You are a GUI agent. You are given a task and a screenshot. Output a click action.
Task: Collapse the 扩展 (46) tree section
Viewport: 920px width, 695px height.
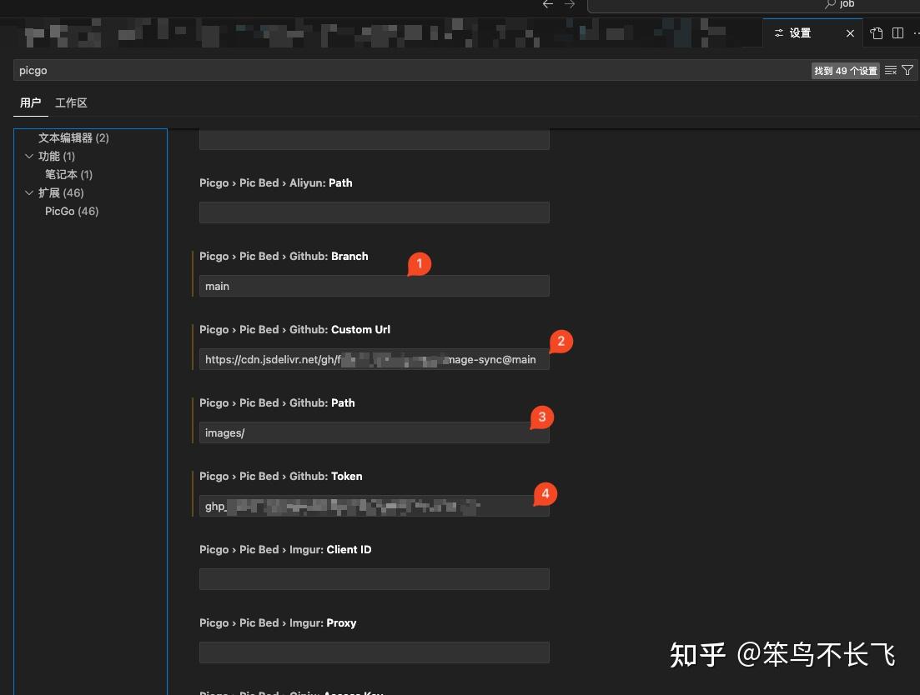(29, 192)
